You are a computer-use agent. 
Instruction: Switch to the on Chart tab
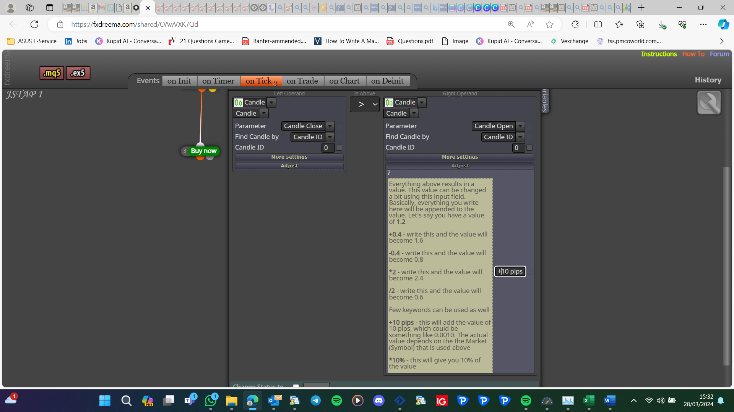pos(344,81)
